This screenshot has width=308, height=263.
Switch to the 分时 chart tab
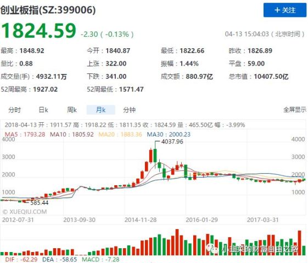14,110
